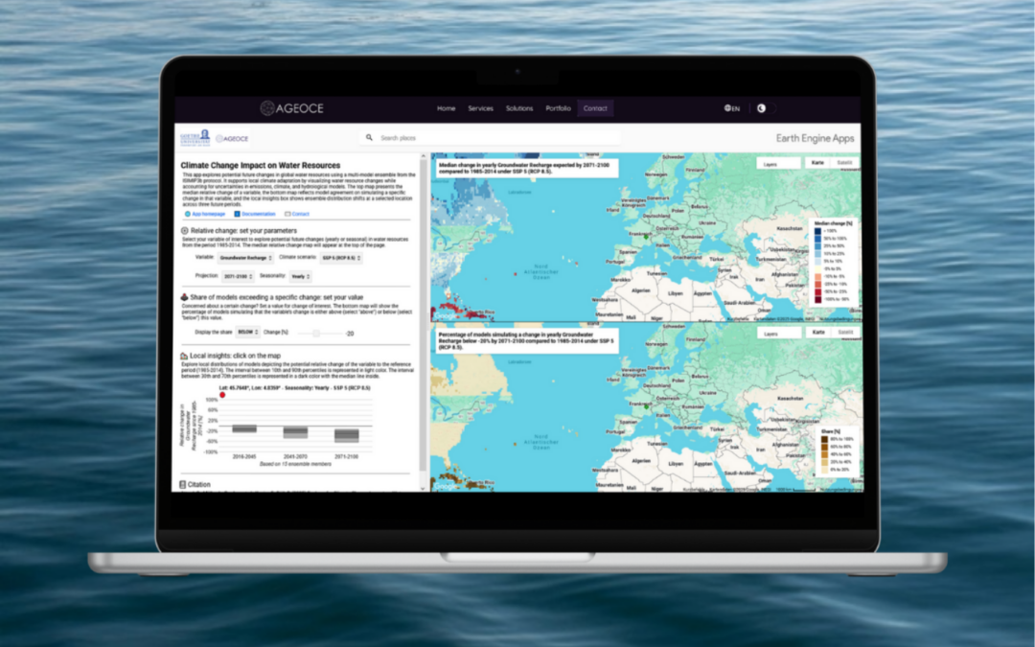
Task: Open the Documentation link
Action: pos(258,214)
